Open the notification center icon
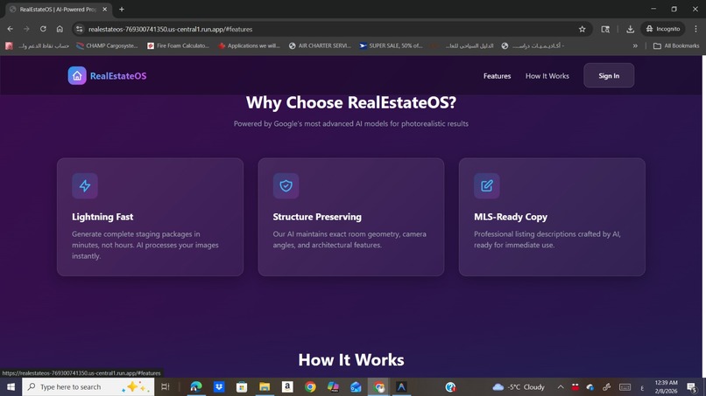The height and width of the screenshot is (396, 706). tap(692, 387)
